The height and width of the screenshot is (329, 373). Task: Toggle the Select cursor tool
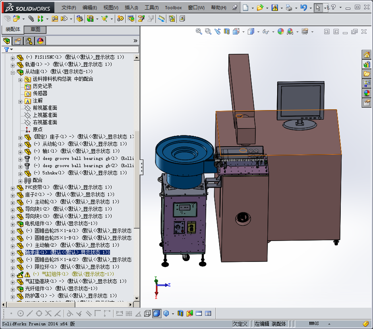318,8
